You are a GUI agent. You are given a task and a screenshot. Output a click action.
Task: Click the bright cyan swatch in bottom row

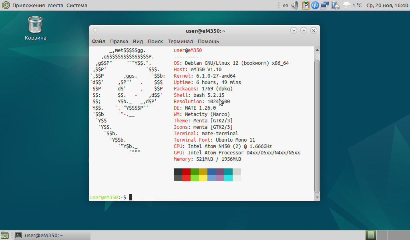pyautogui.click(x=228, y=178)
